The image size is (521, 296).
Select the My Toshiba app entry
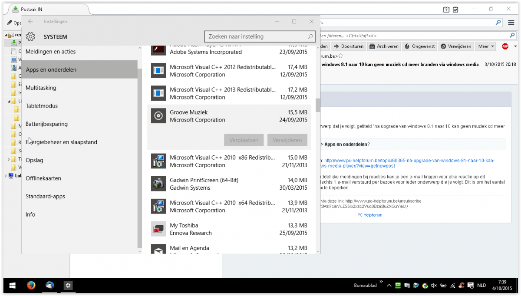(229, 229)
